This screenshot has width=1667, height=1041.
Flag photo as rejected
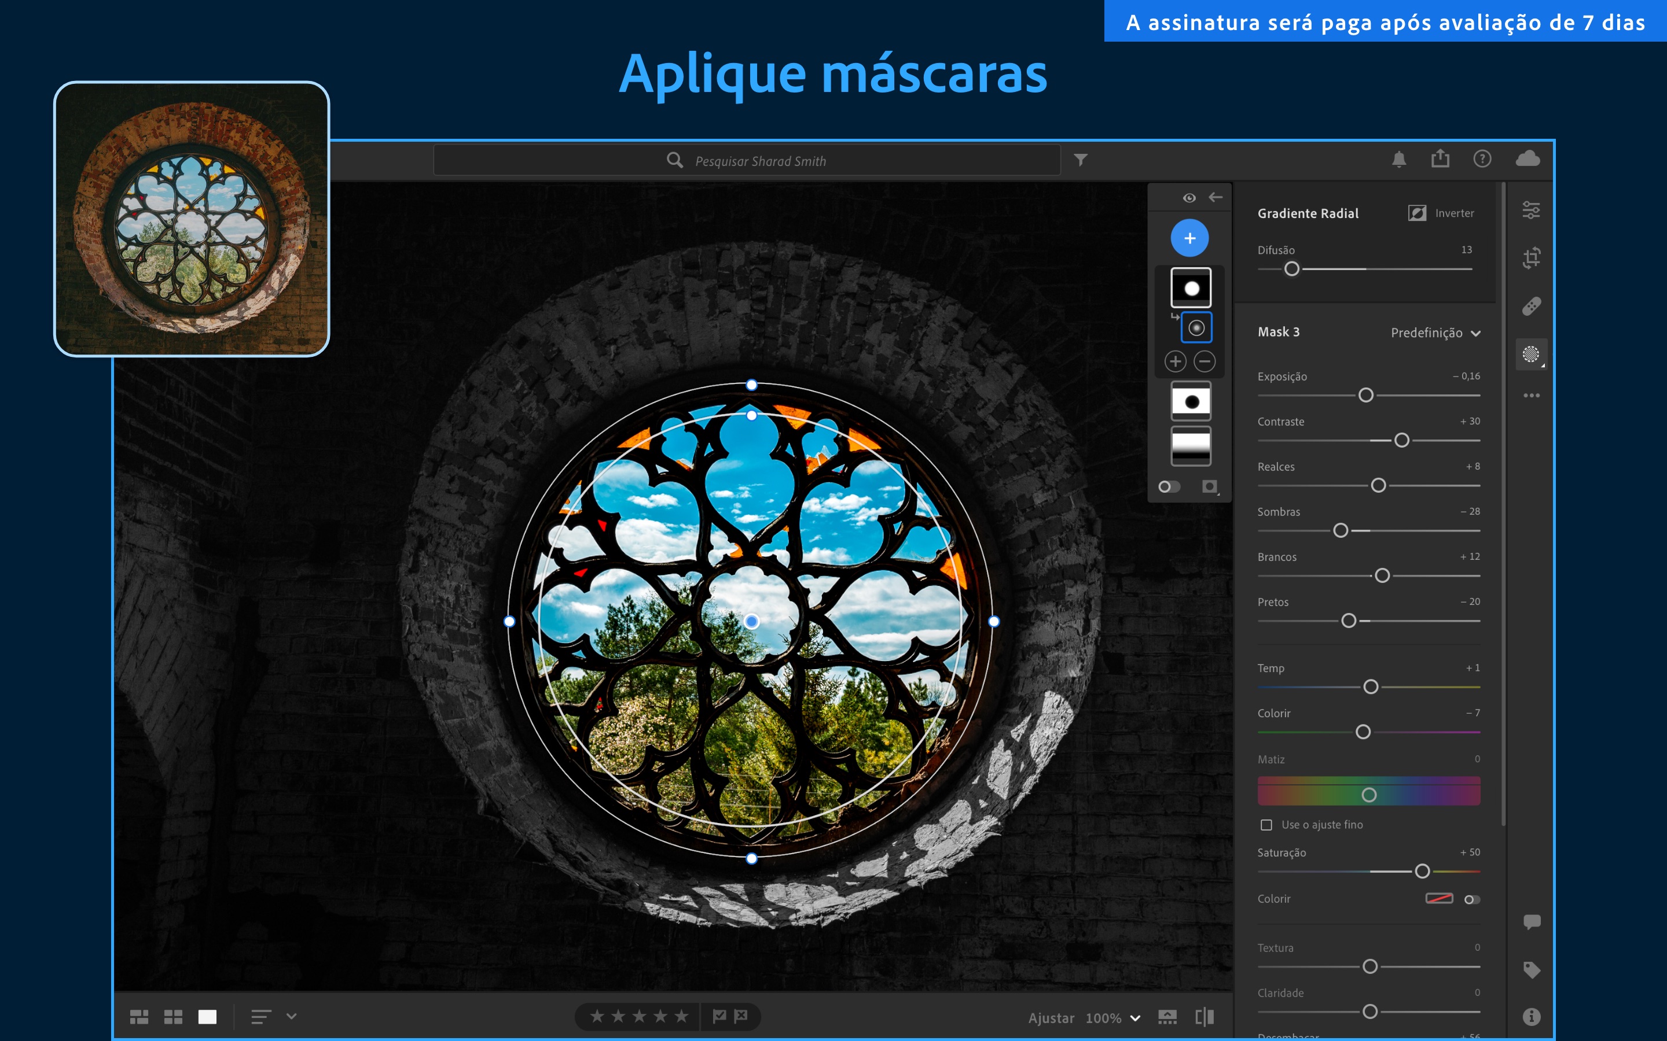click(741, 1016)
